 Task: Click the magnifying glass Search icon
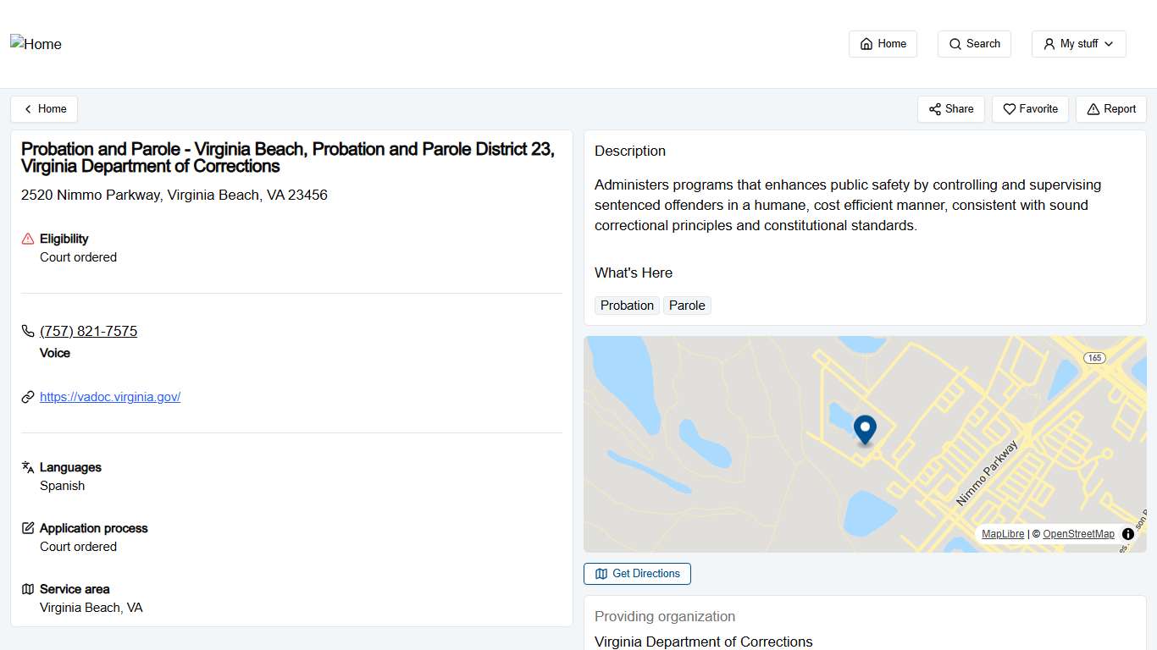(x=956, y=43)
